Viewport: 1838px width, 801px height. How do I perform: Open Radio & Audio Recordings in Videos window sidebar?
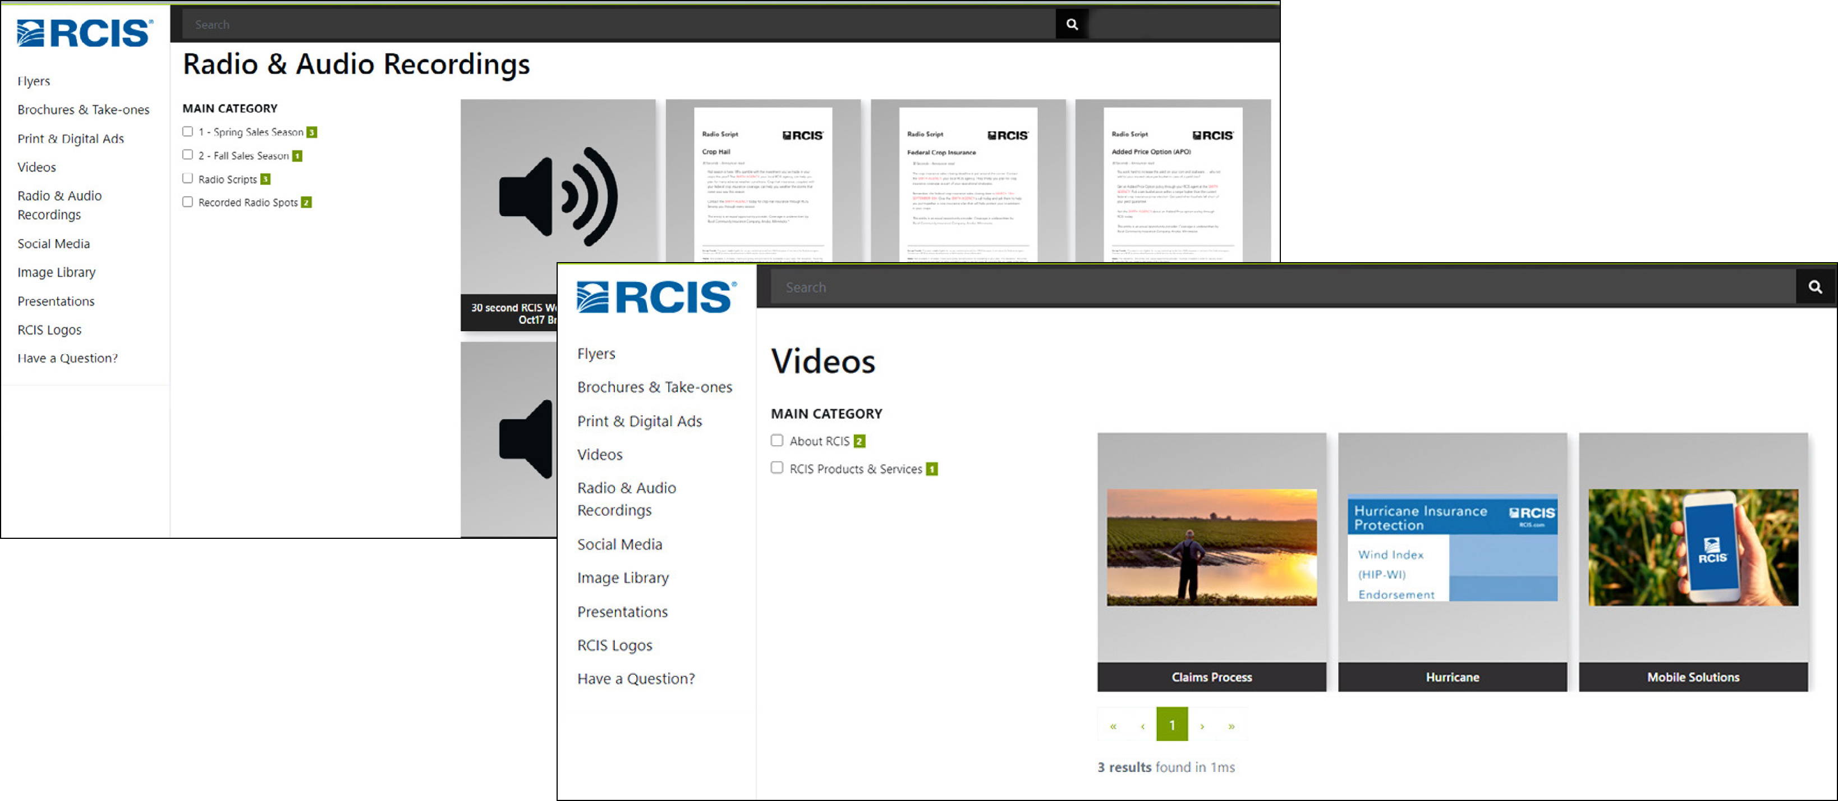point(627,499)
